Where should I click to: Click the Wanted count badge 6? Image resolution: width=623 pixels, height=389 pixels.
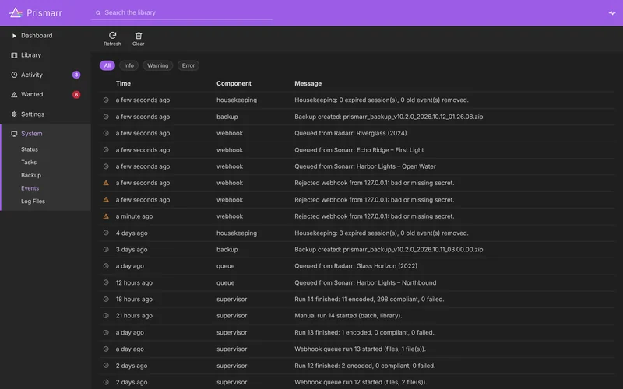[76, 94]
